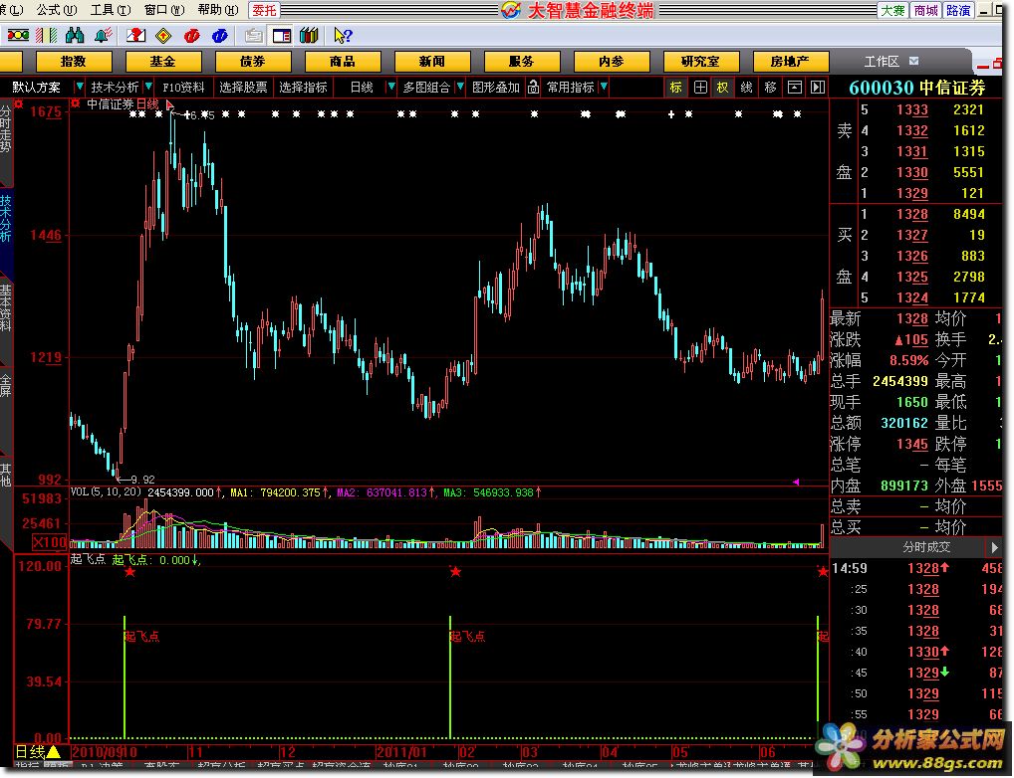1014x778 pixels.
Task: Click the middle red star 起飞点 marker
Action: click(x=455, y=571)
